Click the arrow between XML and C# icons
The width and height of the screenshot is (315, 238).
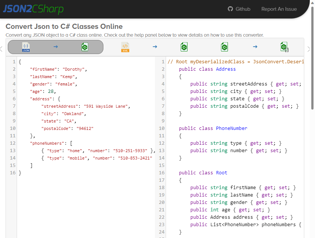155,47
